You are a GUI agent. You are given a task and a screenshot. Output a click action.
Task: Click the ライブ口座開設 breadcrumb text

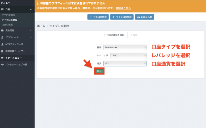point(59,26)
